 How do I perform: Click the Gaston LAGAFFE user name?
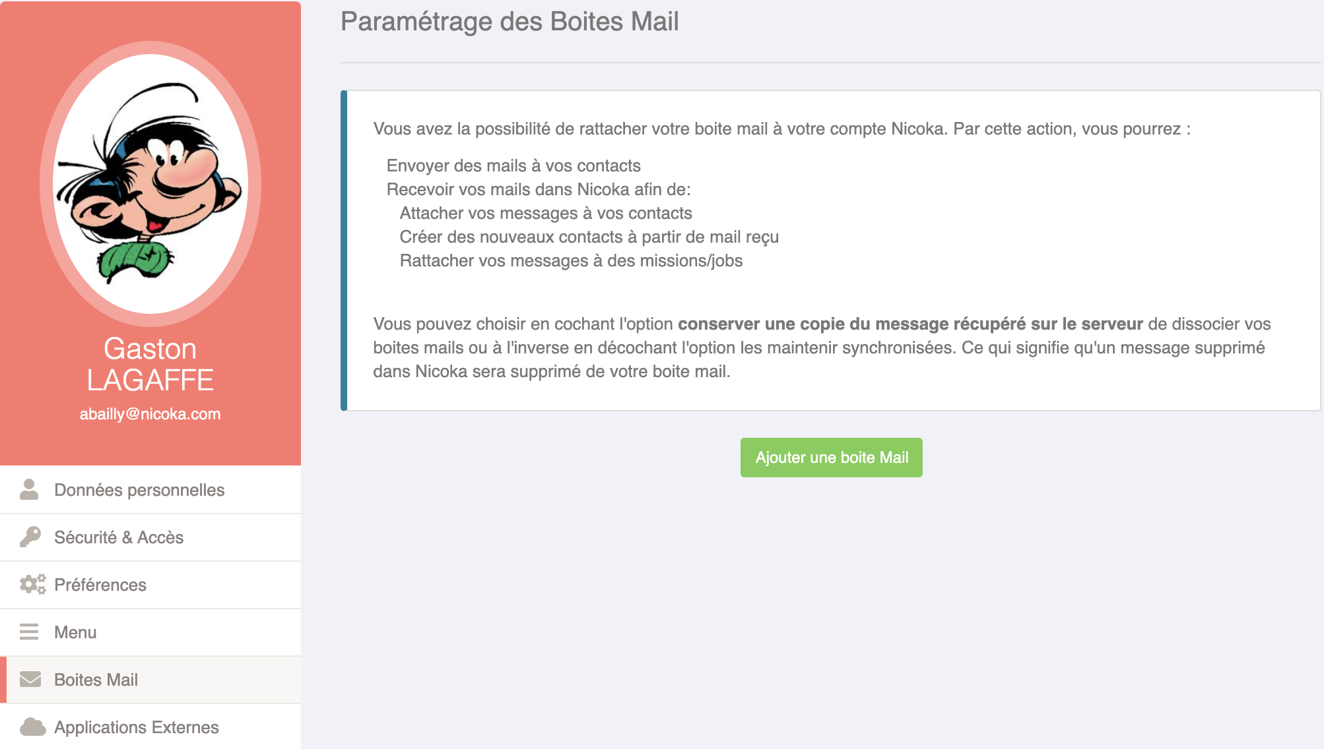pyautogui.click(x=150, y=365)
